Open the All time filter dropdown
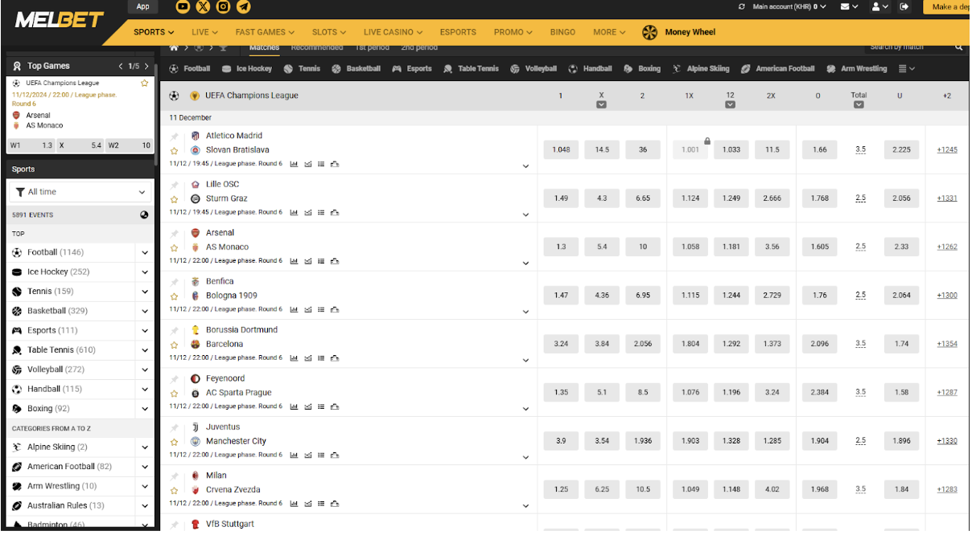The image size is (972, 535). point(80,192)
